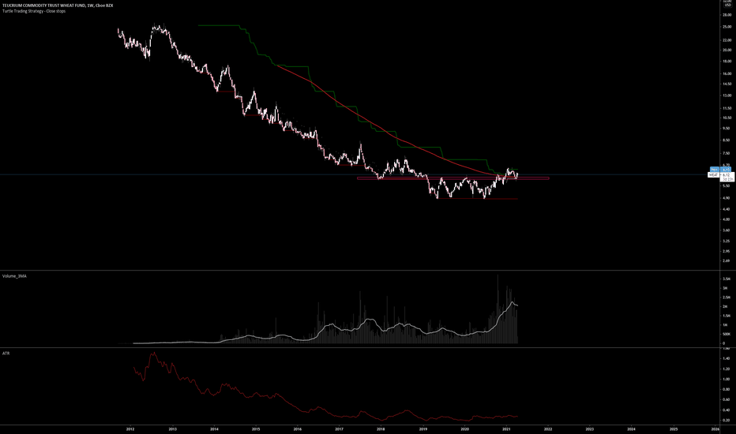Click the current price 6.12 label
Screen dimensions: 736x434
[727, 175]
